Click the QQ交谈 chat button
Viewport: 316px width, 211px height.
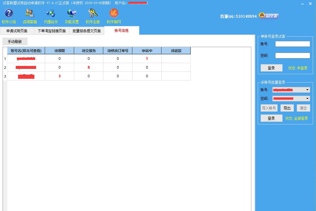pyautogui.click(x=269, y=16)
